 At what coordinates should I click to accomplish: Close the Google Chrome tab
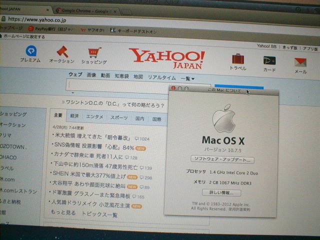click(115, 11)
